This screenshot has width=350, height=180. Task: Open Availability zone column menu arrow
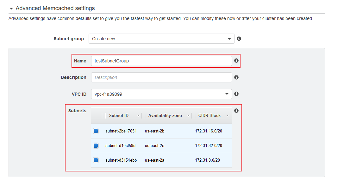pyautogui.click(x=188, y=116)
